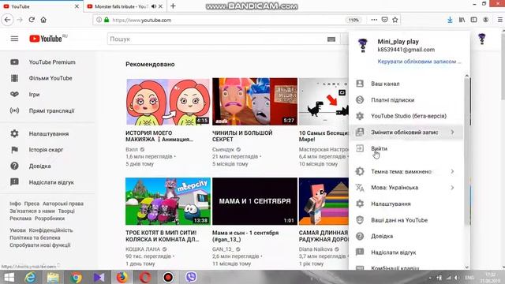Open Google Chrome from taskbar
Viewport: 505px width, 284px height.
[77, 277]
